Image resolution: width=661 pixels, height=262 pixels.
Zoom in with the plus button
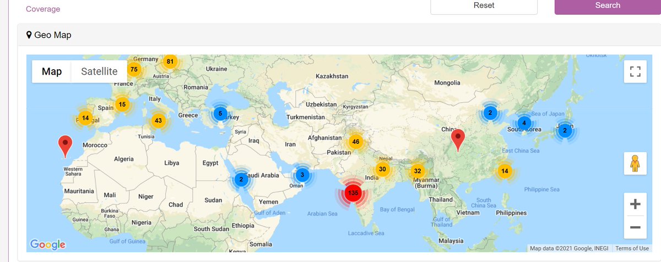[635, 204]
